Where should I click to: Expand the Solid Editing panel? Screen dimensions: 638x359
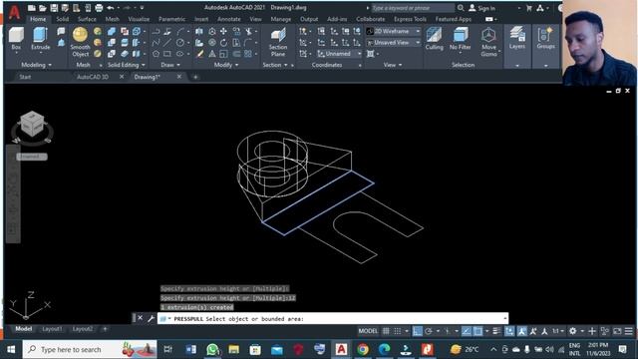127,65
